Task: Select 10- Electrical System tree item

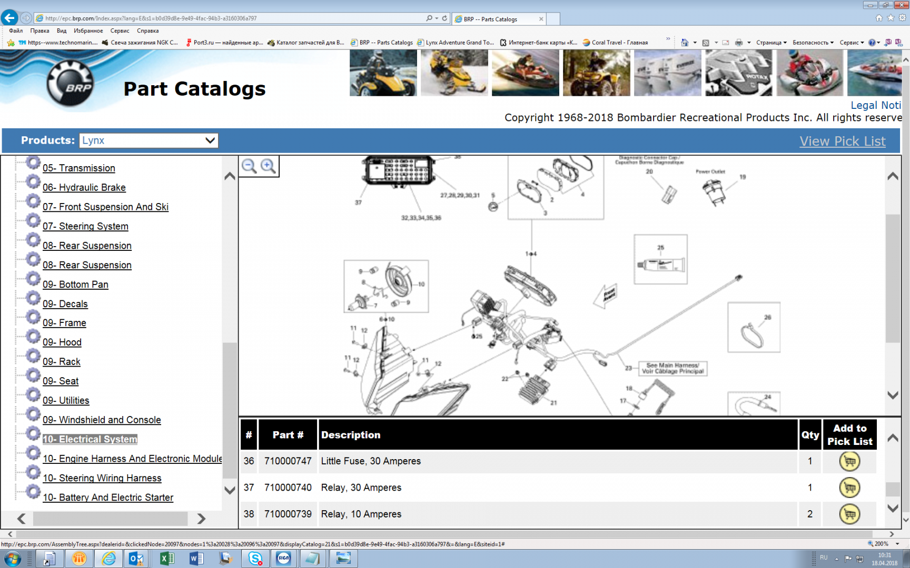Action: (90, 439)
